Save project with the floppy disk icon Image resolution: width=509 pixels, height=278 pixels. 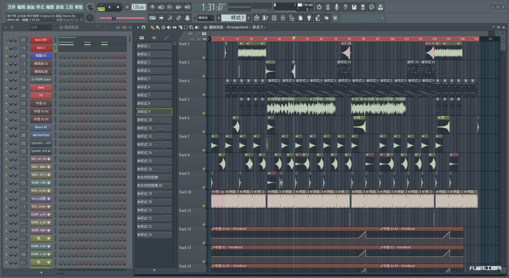click(x=354, y=7)
